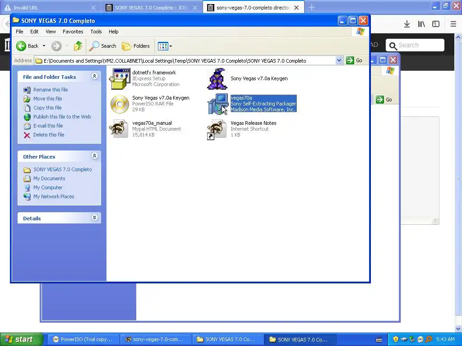Select the Vegas Release Notes shortcut icon
Viewport: 462px width, 346px height.
pos(217,129)
